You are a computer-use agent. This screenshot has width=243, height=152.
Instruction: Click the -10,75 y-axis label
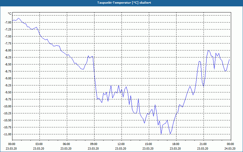point(7,127)
